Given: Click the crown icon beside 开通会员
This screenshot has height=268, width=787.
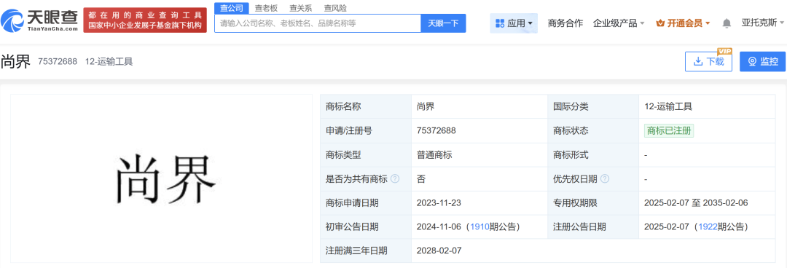Looking at the screenshot, I should click(x=660, y=23).
